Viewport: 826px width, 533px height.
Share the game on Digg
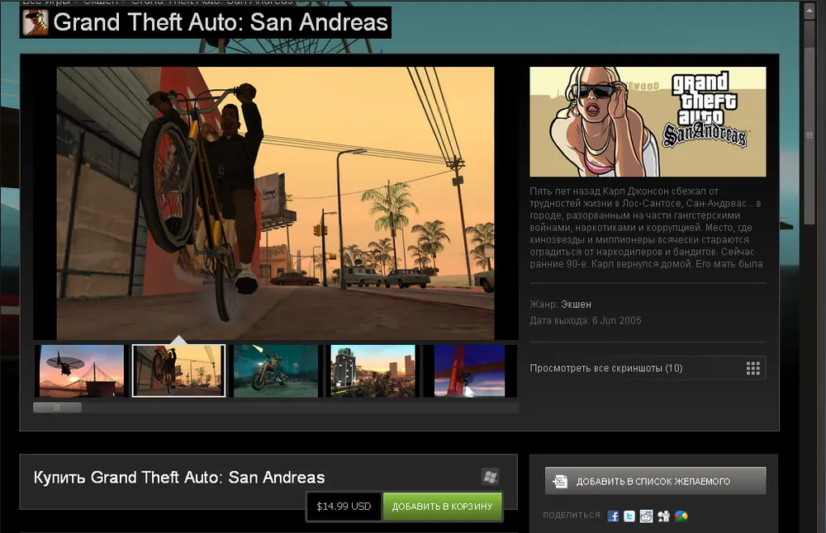click(664, 516)
